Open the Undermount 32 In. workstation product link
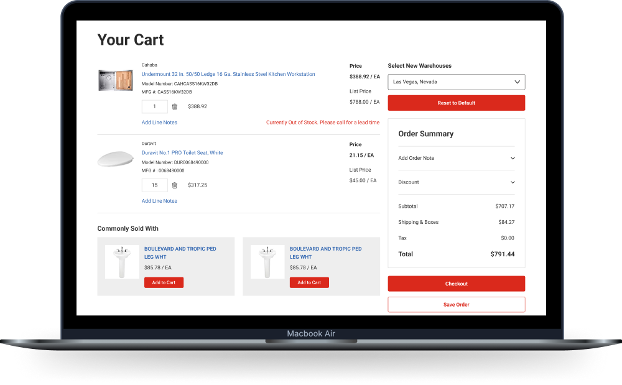622x385 pixels. pyautogui.click(x=228, y=74)
